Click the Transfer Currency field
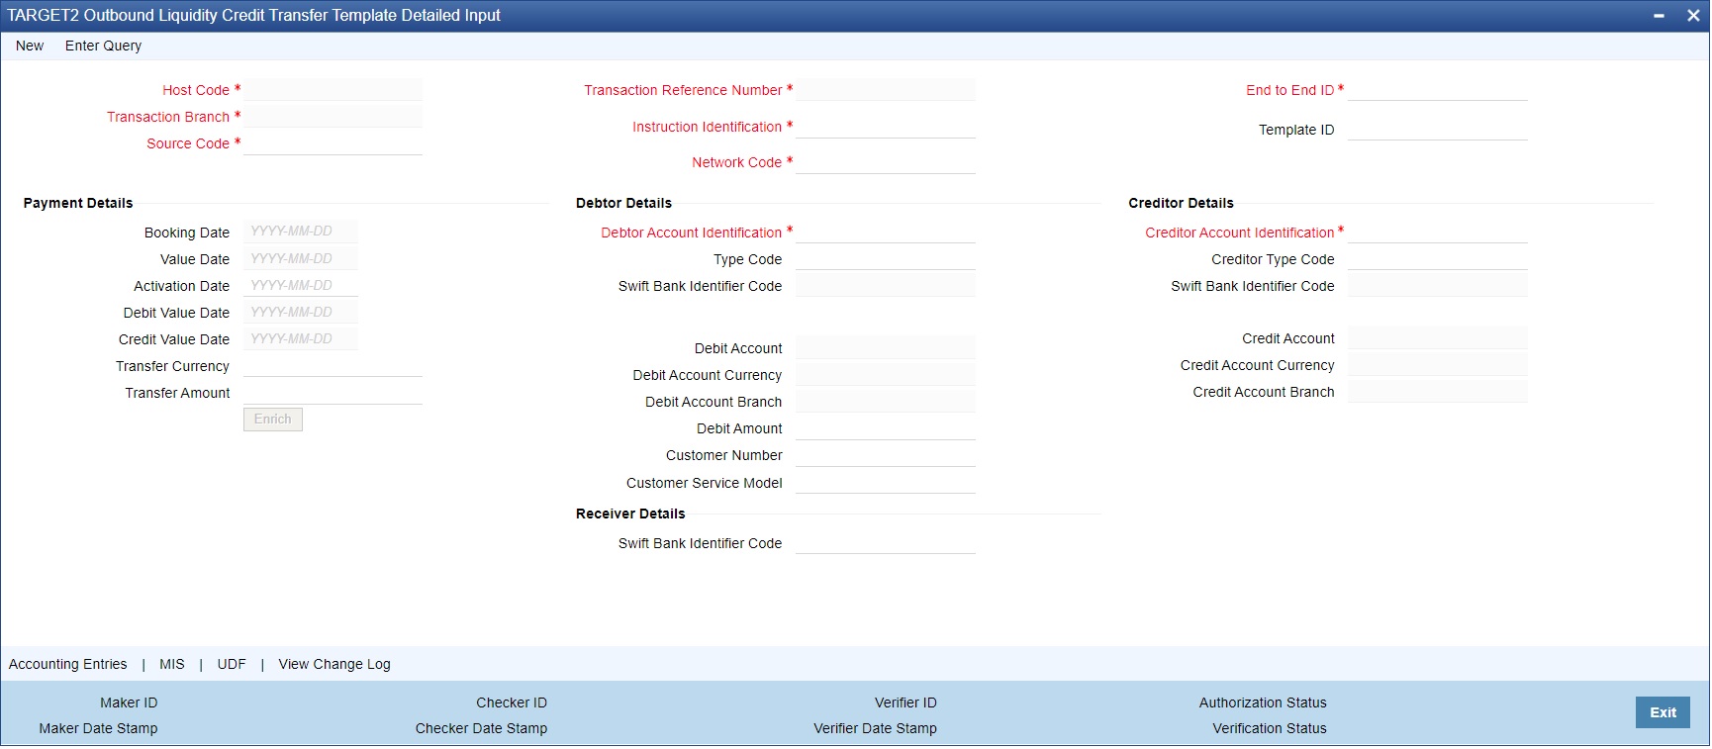Image resolution: width=1712 pixels, height=749 pixels. coord(333,366)
